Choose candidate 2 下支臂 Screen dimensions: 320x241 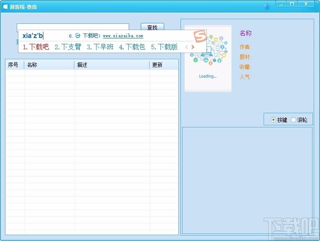pos(68,47)
